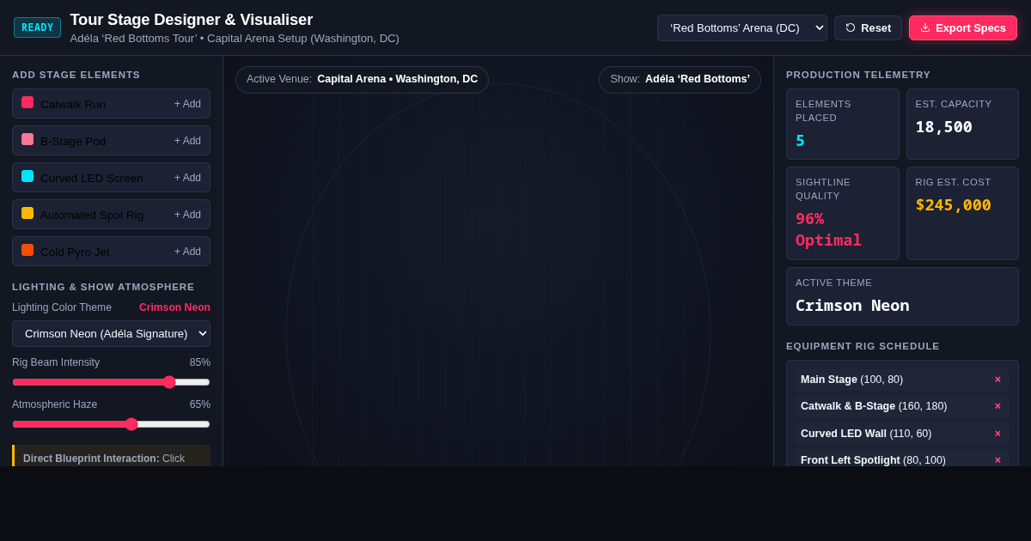1031x541 pixels.
Task: Click the pink Catwalk Run color swatch
Action: pos(27,102)
